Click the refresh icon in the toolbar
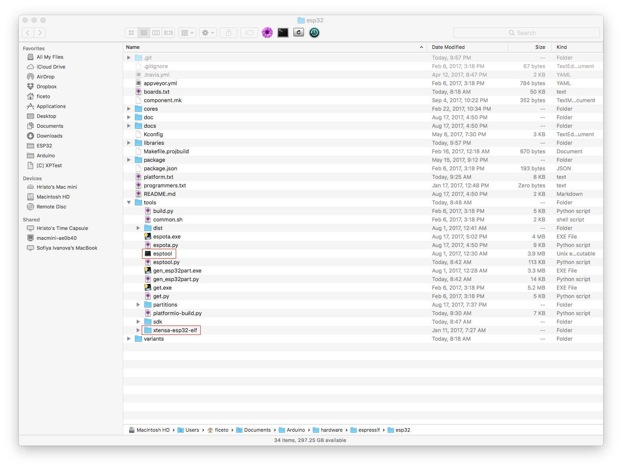This screenshot has height=468, width=622. (298, 32)
